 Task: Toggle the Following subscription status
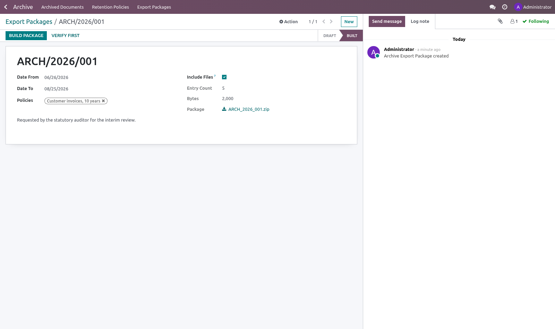coord(536,21)
